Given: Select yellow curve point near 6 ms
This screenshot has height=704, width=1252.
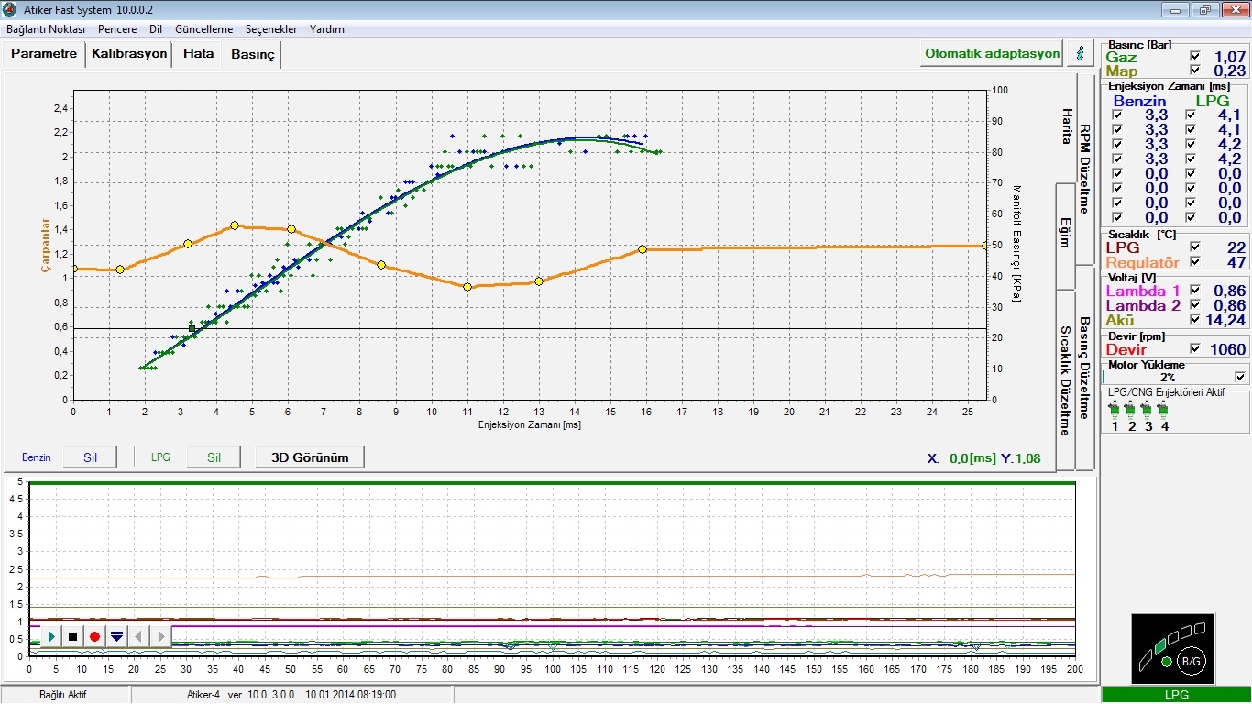Looking at the screenshot, I should (x=291, y=229).
